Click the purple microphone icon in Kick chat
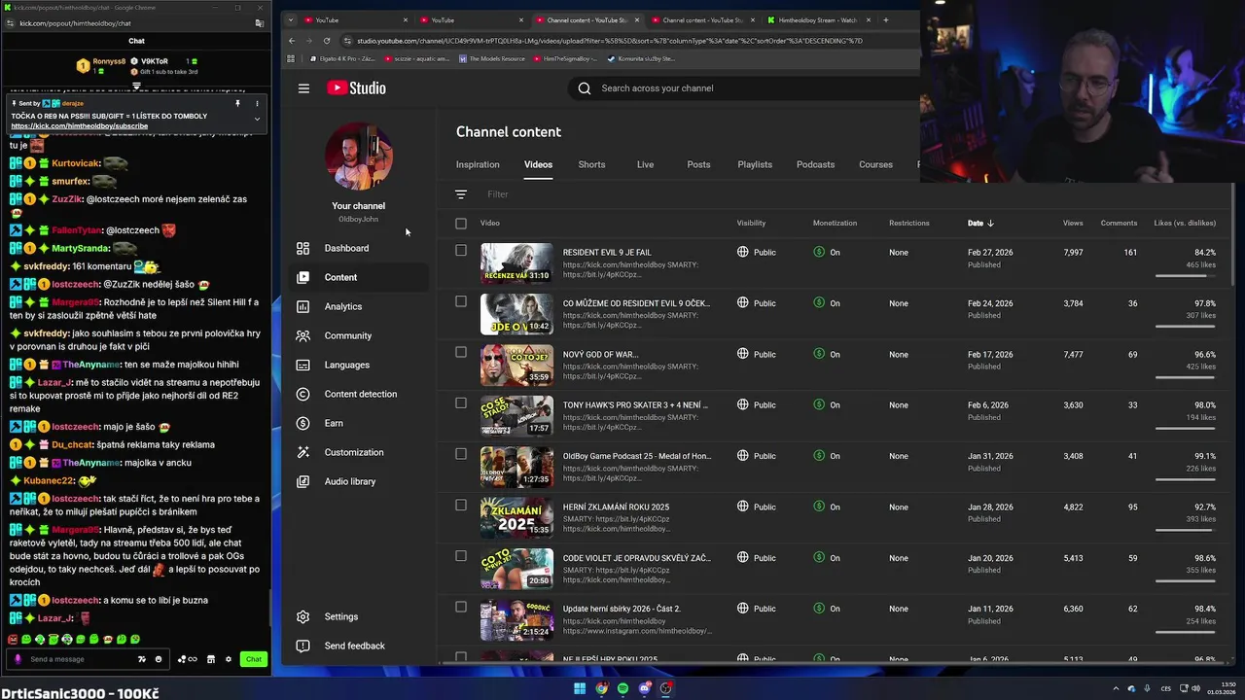The height and width of the screenshot is (700, 1245). point(18,659)
